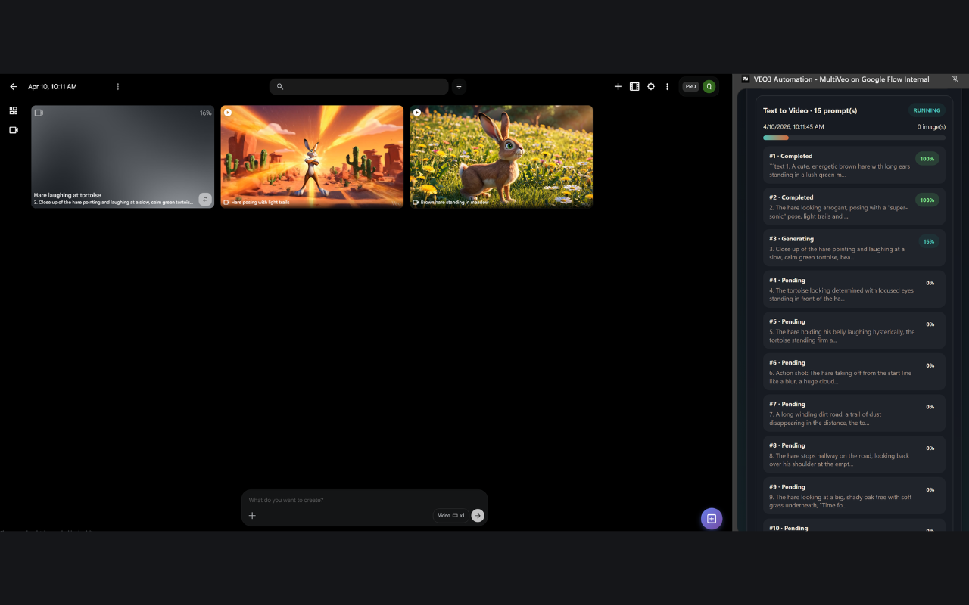This screenshot has width=969, height=605.
Task: Click the 'Hare laughing at tortoise' caption
Action: click(x=67, y=195)
